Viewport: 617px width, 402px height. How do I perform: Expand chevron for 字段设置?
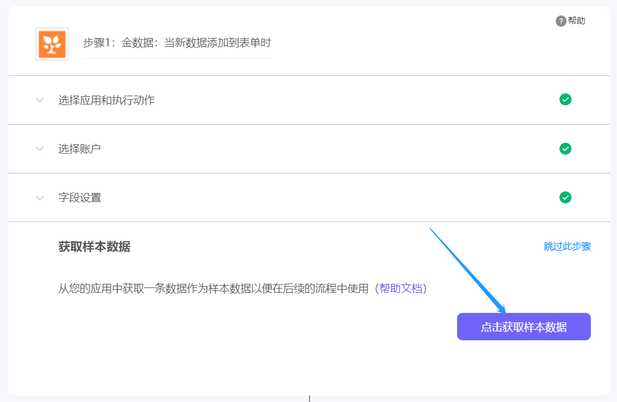pyautogui.click(x=40, y=198)
